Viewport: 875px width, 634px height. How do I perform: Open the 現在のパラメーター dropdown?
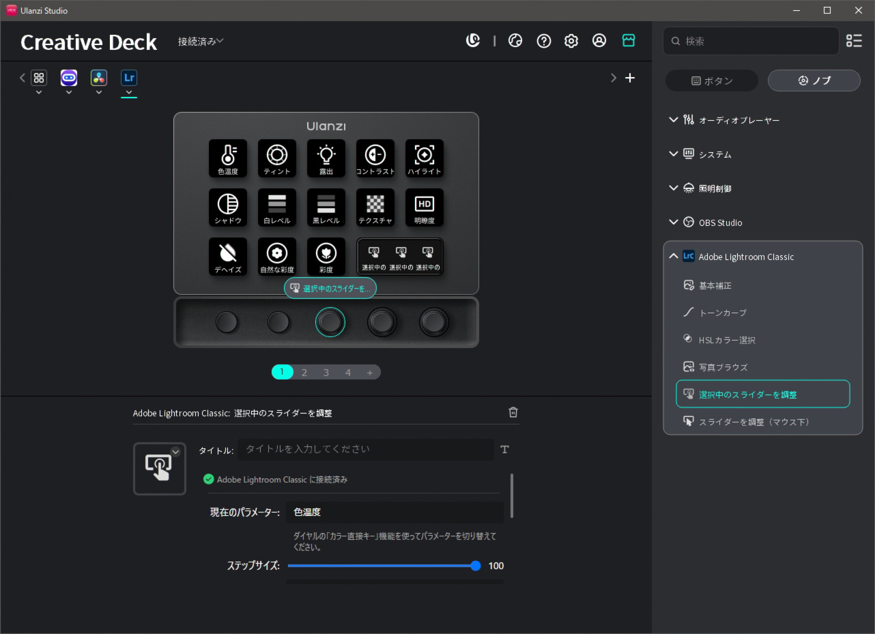point(395,512)
